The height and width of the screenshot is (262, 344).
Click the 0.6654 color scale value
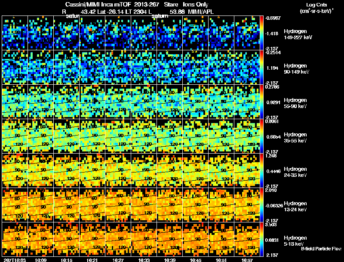click(x=273, y=137)
